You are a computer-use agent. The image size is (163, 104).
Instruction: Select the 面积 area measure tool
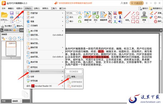[x=158, y=21]
